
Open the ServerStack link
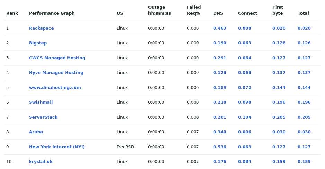tap(43, 117)
